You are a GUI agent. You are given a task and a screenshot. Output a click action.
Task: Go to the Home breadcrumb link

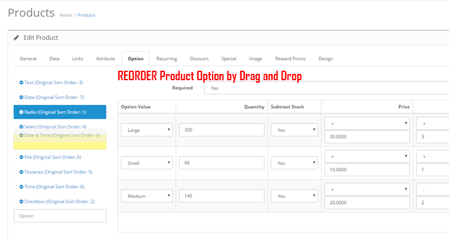[x=66, y=15]
